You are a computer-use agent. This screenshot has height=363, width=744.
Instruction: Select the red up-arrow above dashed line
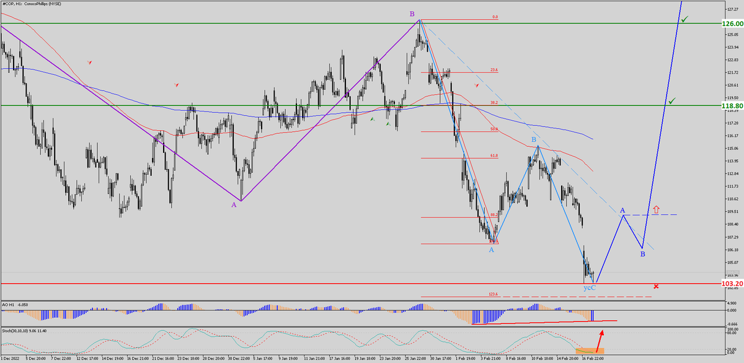[x=657, y=209]
